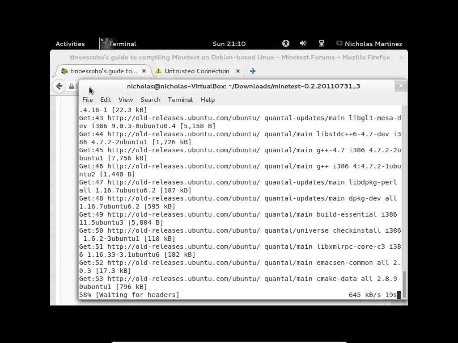The image size is (458, 343).
Task: Open the volume speaker icon
Action: tap(303, 43)
